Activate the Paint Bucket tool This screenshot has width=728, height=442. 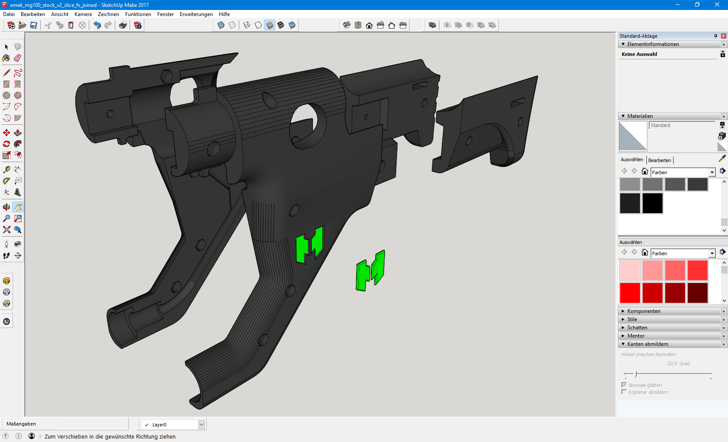tap(6, 58)
